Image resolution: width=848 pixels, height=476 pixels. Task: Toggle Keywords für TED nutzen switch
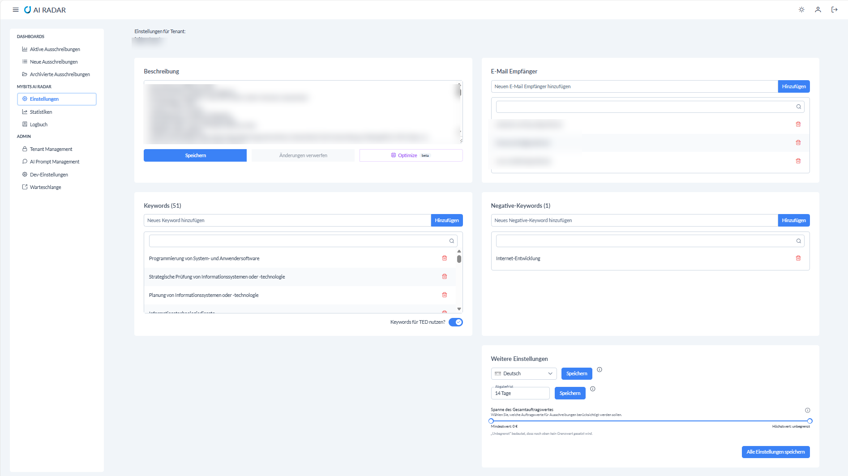(x=456, y=322)
